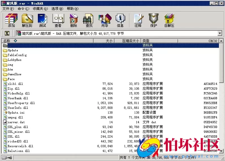Select the Update folder icon

(5, 50)
